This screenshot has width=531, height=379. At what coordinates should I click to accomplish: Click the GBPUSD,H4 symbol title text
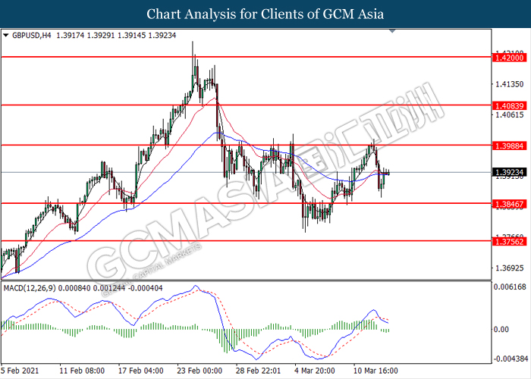32,35
